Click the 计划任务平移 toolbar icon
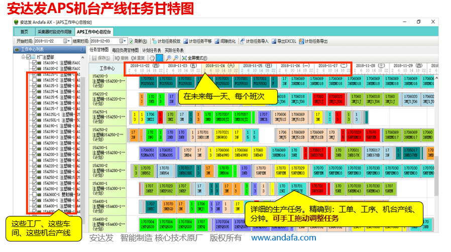This screenshot has width=451, height=252. click(185, 41)
